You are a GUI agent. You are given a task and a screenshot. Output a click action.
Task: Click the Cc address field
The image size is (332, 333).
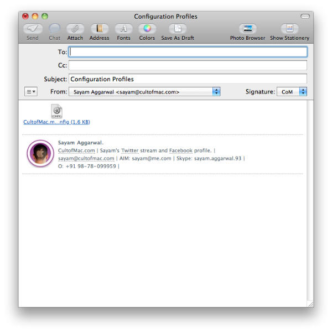click(188, 65)
